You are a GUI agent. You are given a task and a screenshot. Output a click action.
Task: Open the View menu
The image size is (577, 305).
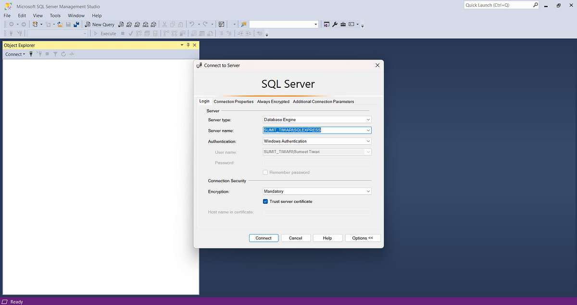38,15
